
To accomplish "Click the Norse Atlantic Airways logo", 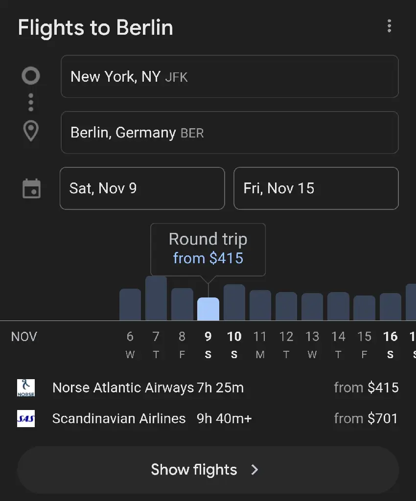I will pos(26,387).
